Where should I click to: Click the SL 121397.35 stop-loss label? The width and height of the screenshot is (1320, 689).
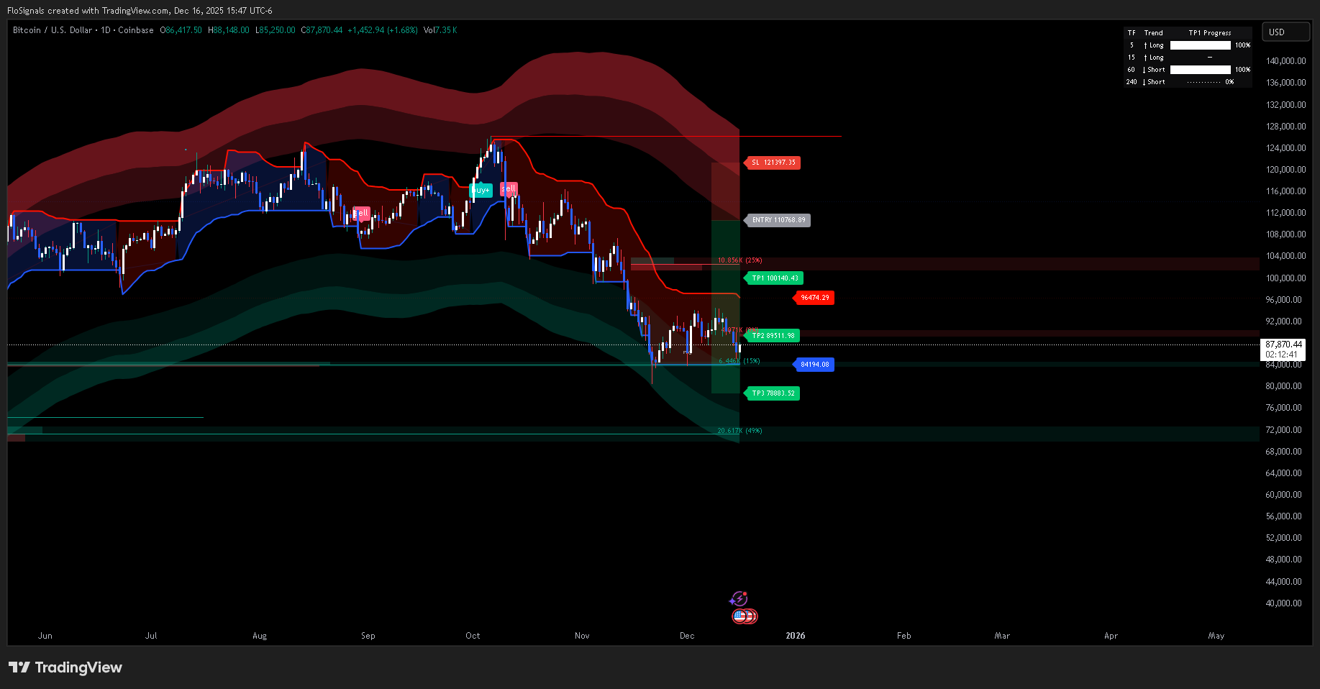point(773,163)
